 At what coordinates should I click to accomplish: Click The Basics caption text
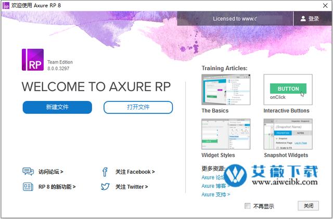pyautogui.click(x=215, y=111)
